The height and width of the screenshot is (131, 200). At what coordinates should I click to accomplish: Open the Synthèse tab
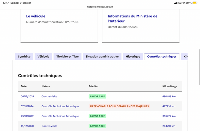pos(24,57)
